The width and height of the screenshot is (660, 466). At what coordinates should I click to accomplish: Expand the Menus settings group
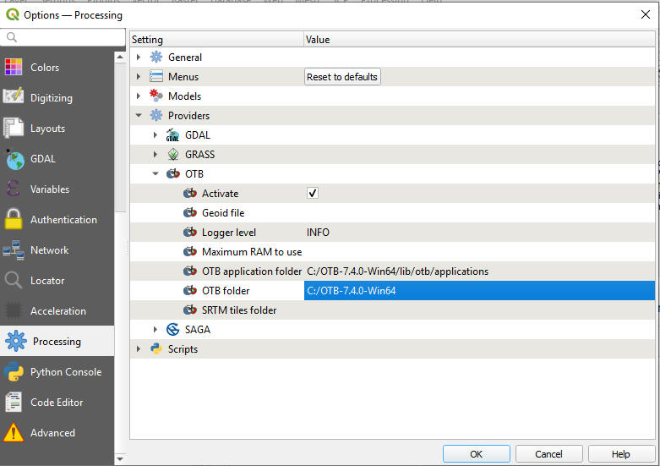tap(139, 76)
